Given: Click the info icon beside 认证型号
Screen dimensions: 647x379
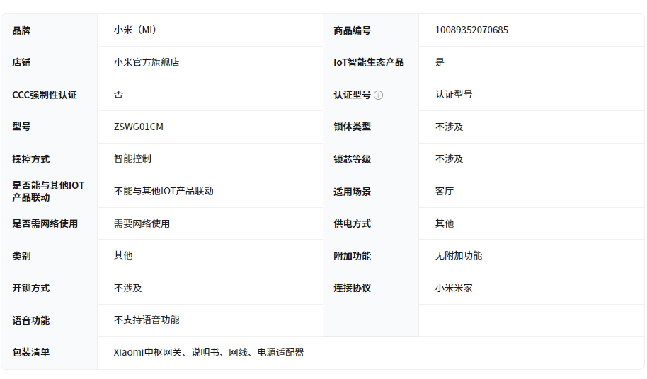Looking at the screenshot, I should tap(379, 95).
